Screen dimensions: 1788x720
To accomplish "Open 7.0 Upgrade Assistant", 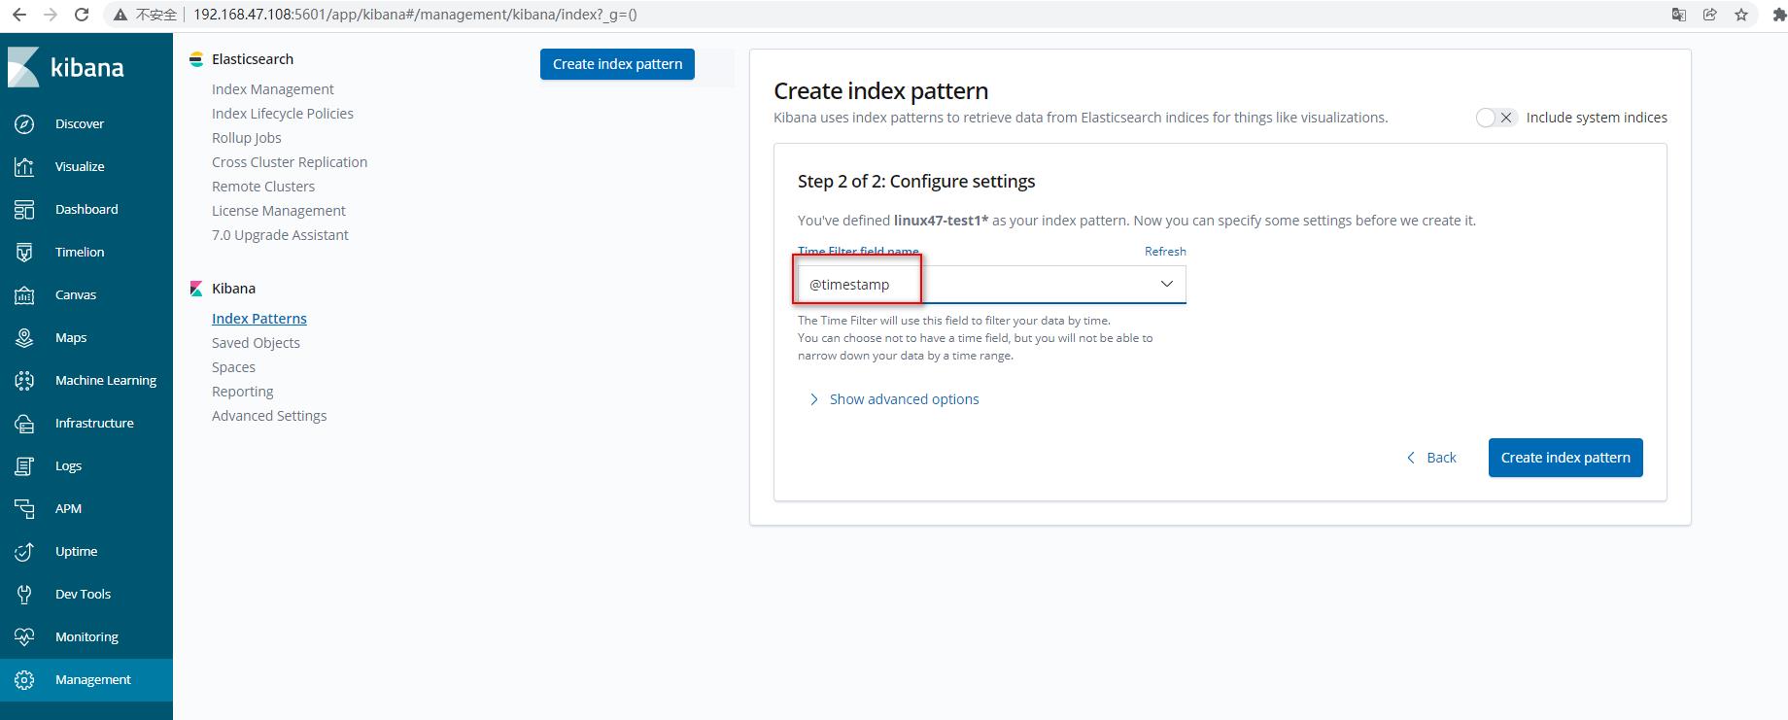I will 280,235.
